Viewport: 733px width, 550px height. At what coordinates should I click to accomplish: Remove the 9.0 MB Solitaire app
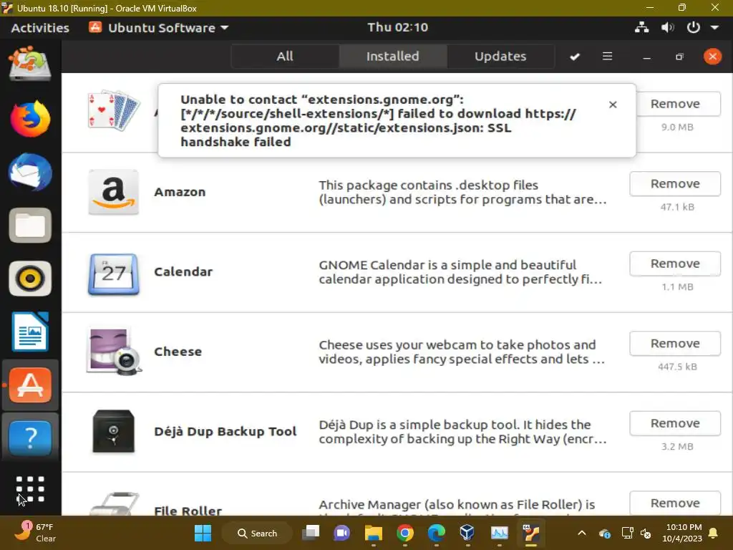(675, 104)
